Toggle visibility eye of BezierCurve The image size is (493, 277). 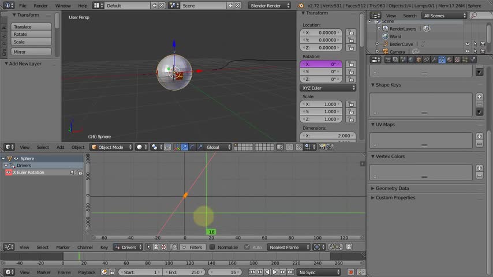467,44
